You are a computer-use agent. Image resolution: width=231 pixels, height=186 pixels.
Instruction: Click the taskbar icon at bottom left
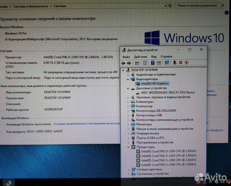(9, 183)
